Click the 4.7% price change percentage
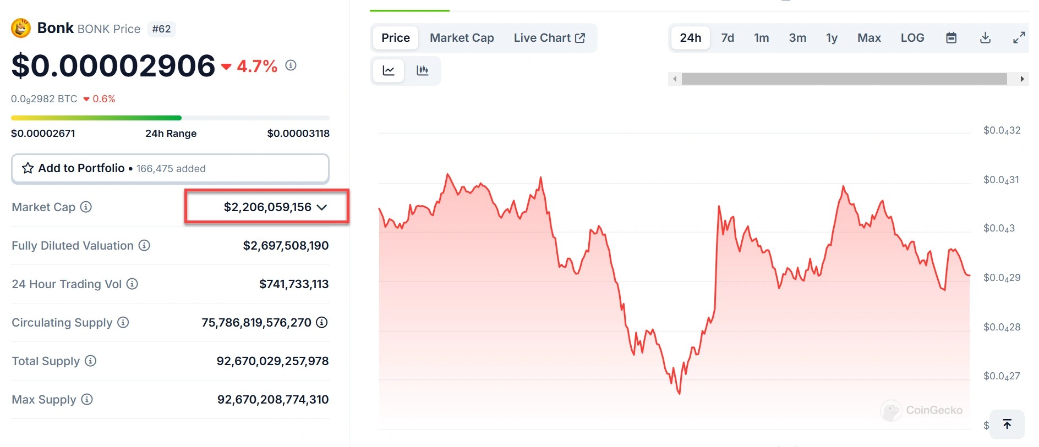 (257, 66)
